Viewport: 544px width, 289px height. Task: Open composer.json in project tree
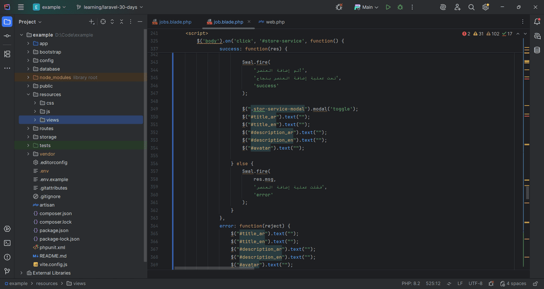coord(55,214)
